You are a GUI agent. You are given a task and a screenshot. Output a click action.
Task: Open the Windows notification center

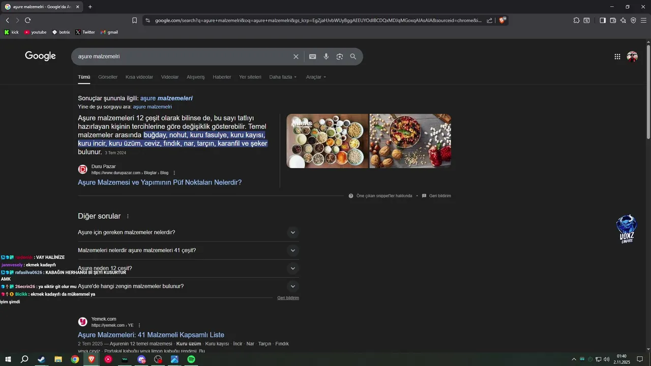[x=640, y=359]
